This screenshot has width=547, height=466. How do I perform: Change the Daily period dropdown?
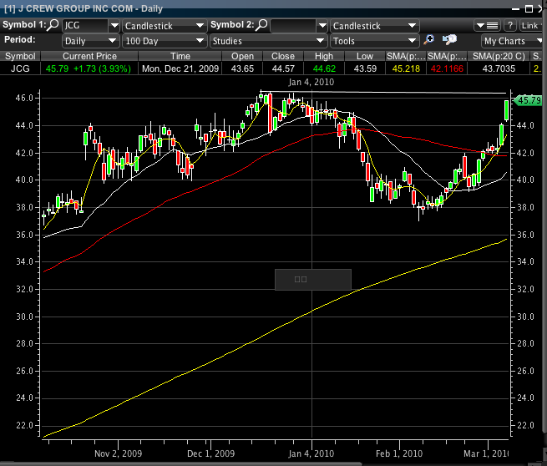click(x=114, y=41)
